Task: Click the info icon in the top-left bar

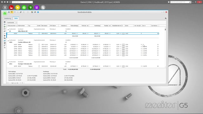Action: click(x=7, y=2)
